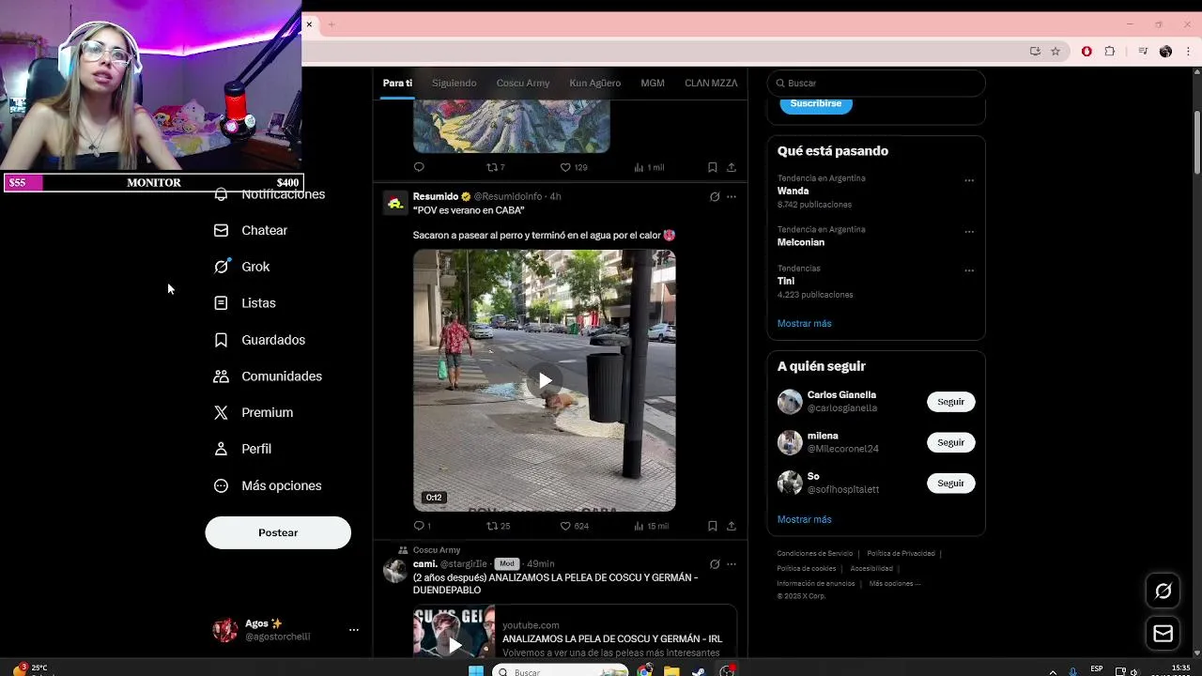Open Windows Start menu
The height and width of the screenshot is (676, 1202).
(476, 671)
